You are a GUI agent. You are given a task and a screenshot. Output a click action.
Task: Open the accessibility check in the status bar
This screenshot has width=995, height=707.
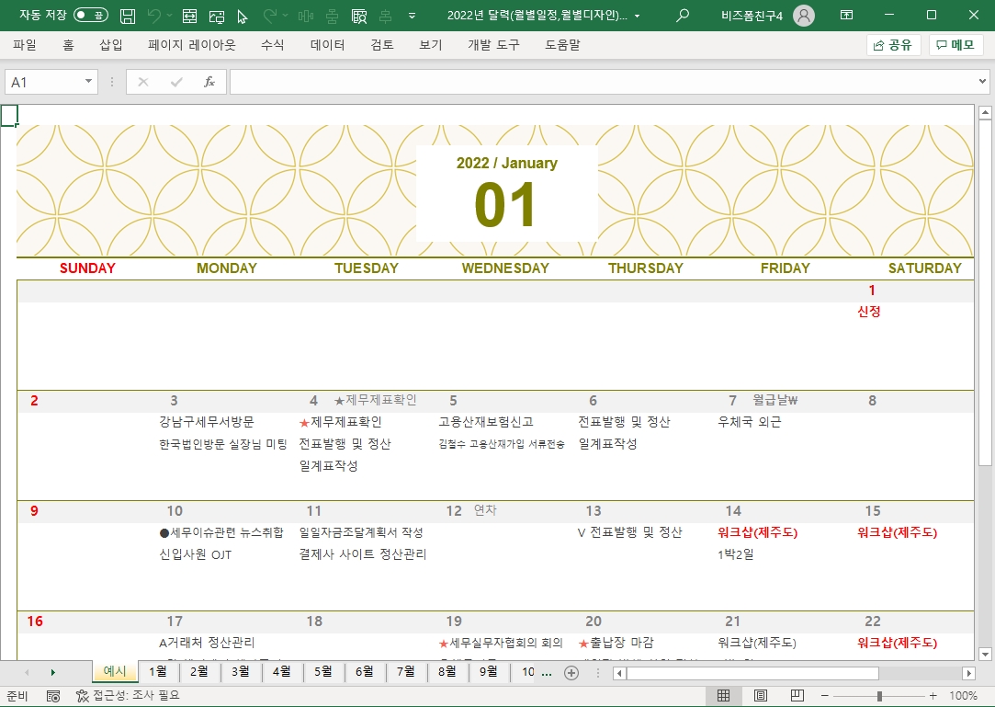click(x=128, y=696)
